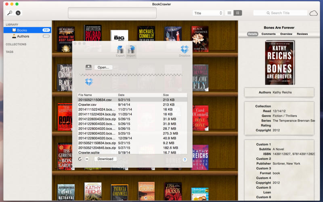Image resolution: width=323 pixels, height=202 pixels.
Task: Select the Jefferson Bass Bones of Betrayal cover
Action: coord(66,192)
